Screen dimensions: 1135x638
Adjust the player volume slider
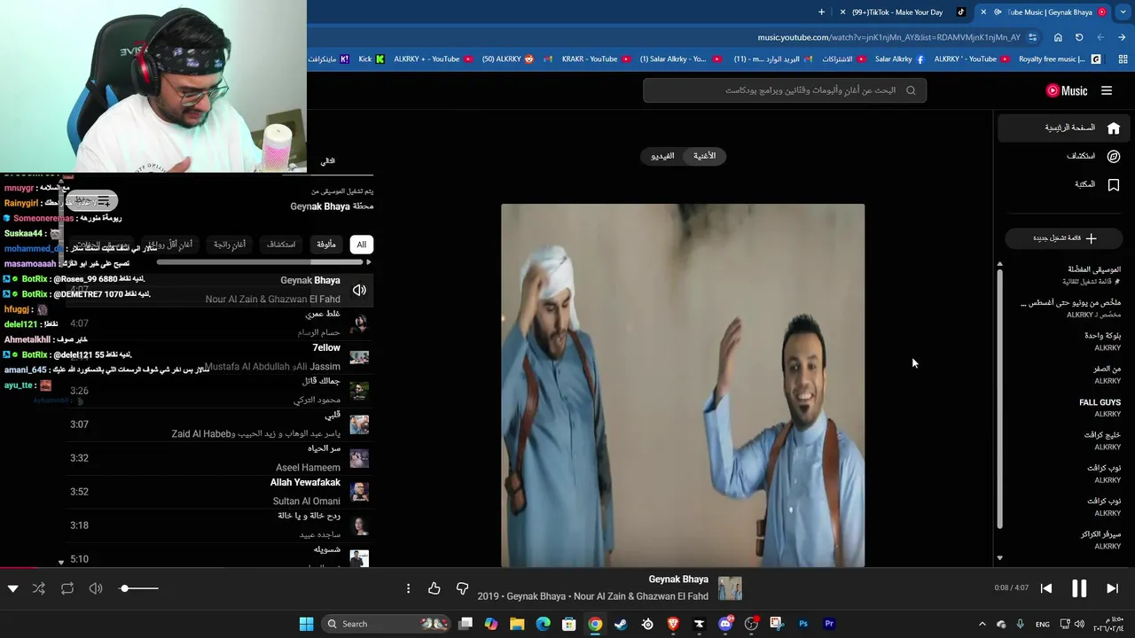coord(139,588)
